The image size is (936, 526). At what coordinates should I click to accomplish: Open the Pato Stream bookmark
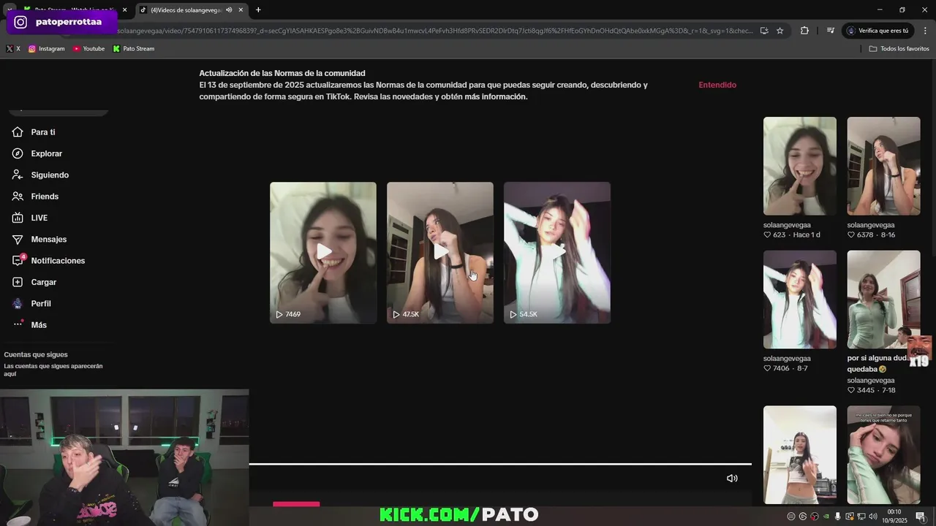pos(133,49)
